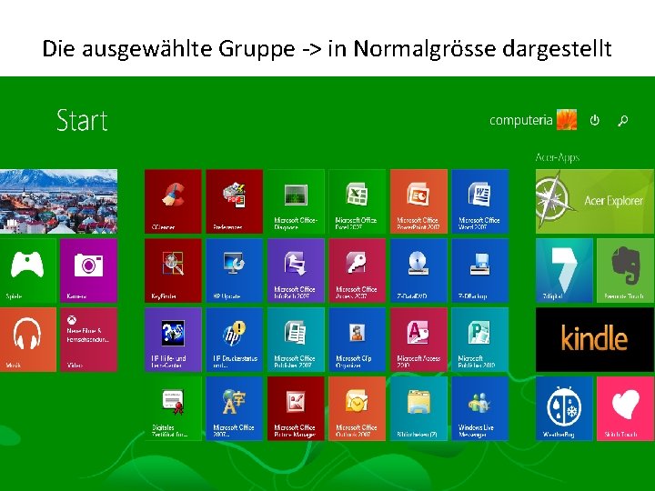The width and height of the screenshot is (655, 491).
Task: Open the Evernote Touch tile
Action: point(625,271)
